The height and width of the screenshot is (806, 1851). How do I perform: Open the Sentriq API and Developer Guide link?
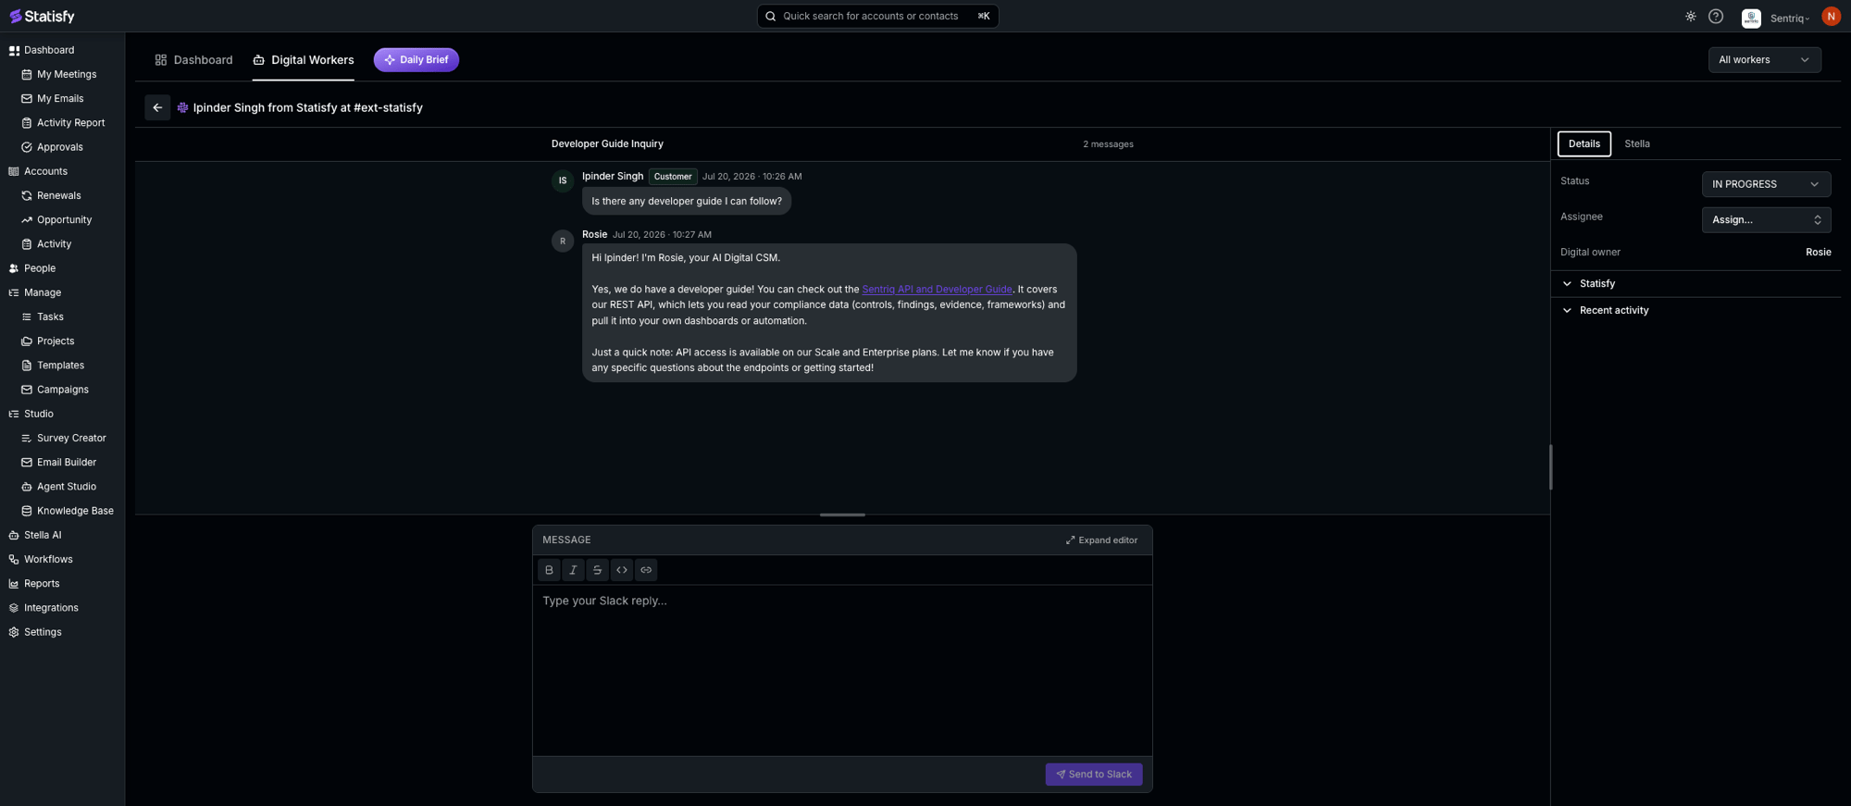click(937, 289)
